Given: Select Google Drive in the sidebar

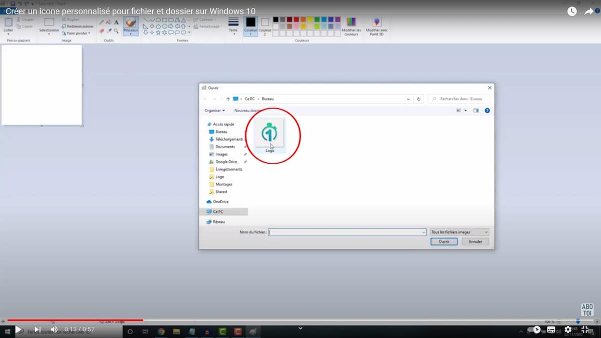Looking at the screenshot, I should pyautogui.click(x=226, y=162).
